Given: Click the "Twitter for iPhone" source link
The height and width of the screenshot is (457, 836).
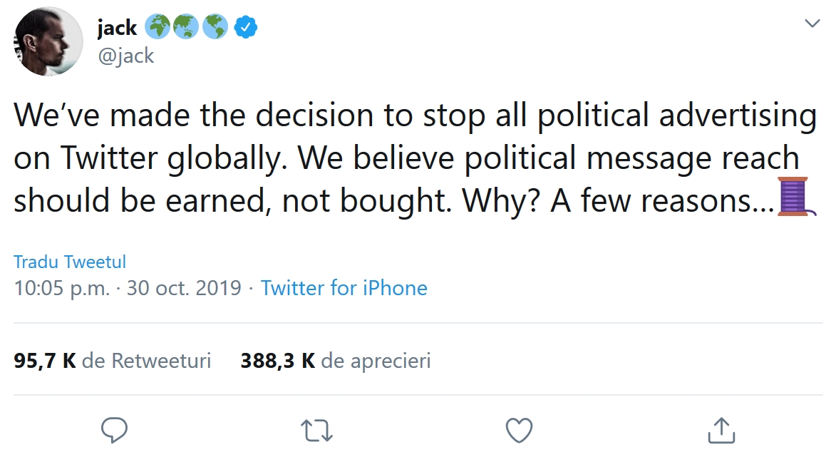Looking at the screenshot, I should [x=344, y=288].
